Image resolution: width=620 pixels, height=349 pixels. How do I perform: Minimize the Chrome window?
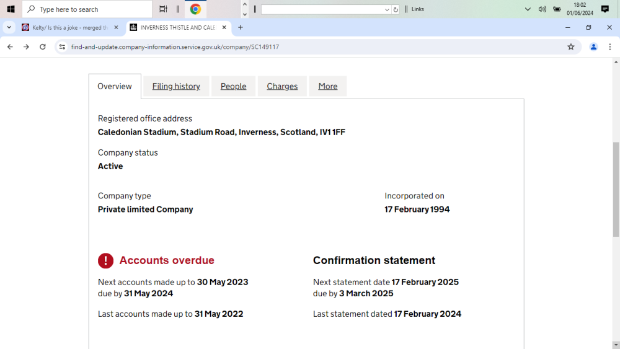coord(567,27)
